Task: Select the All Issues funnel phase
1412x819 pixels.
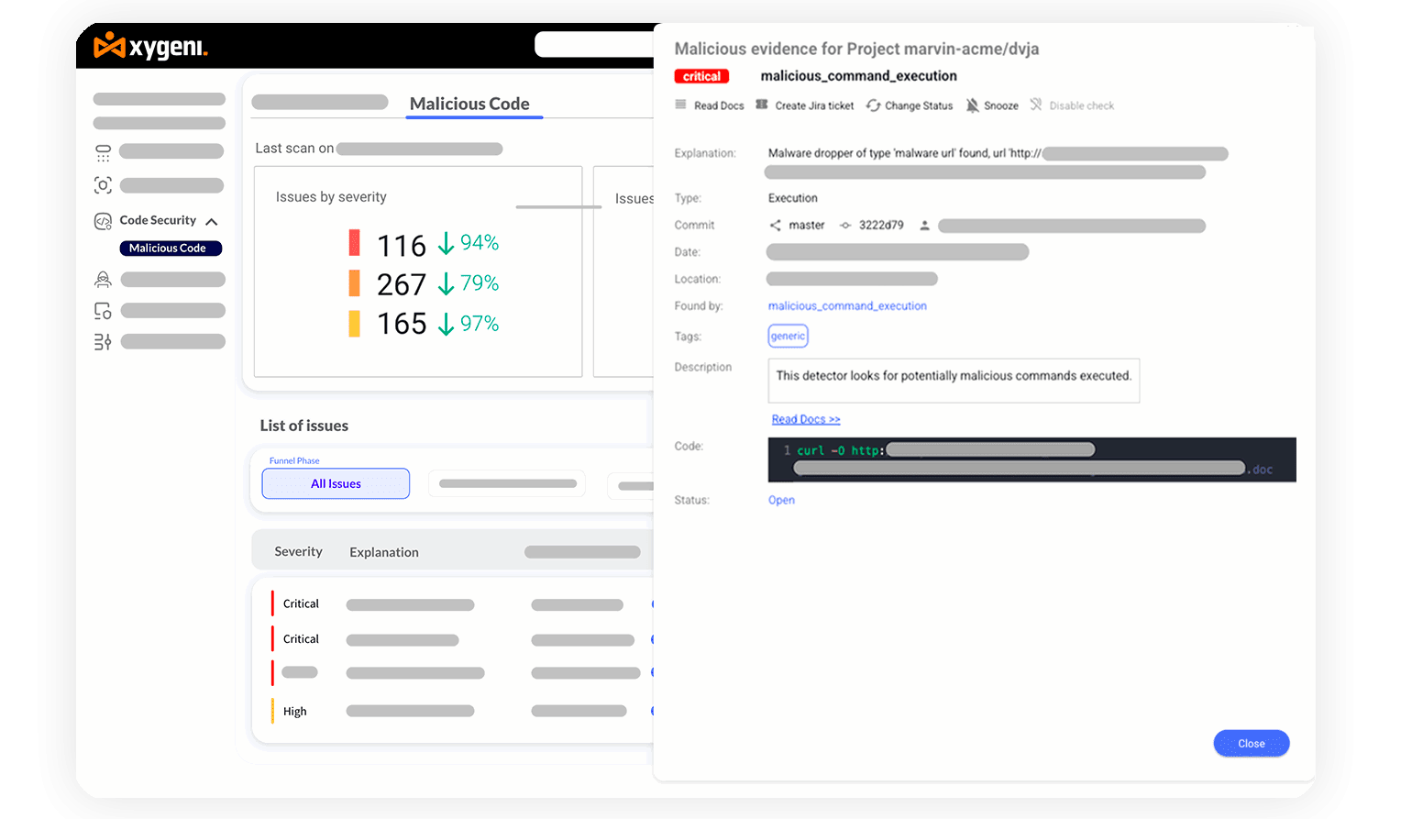Action: tap(336, 483)
